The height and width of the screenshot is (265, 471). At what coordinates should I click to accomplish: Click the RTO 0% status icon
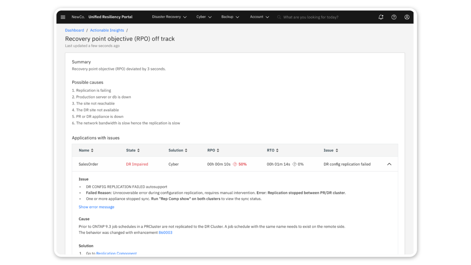(x=294, y=164)
